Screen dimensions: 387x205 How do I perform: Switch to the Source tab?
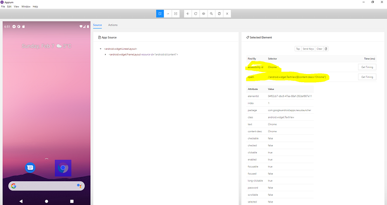click(x=98, y=25)
